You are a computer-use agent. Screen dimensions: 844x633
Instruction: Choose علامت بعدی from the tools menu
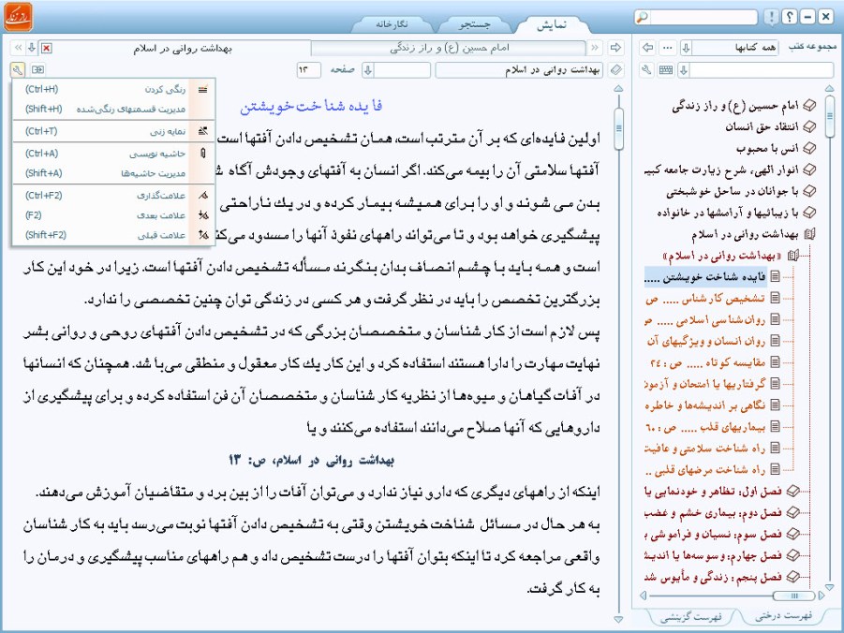[113, 215]
